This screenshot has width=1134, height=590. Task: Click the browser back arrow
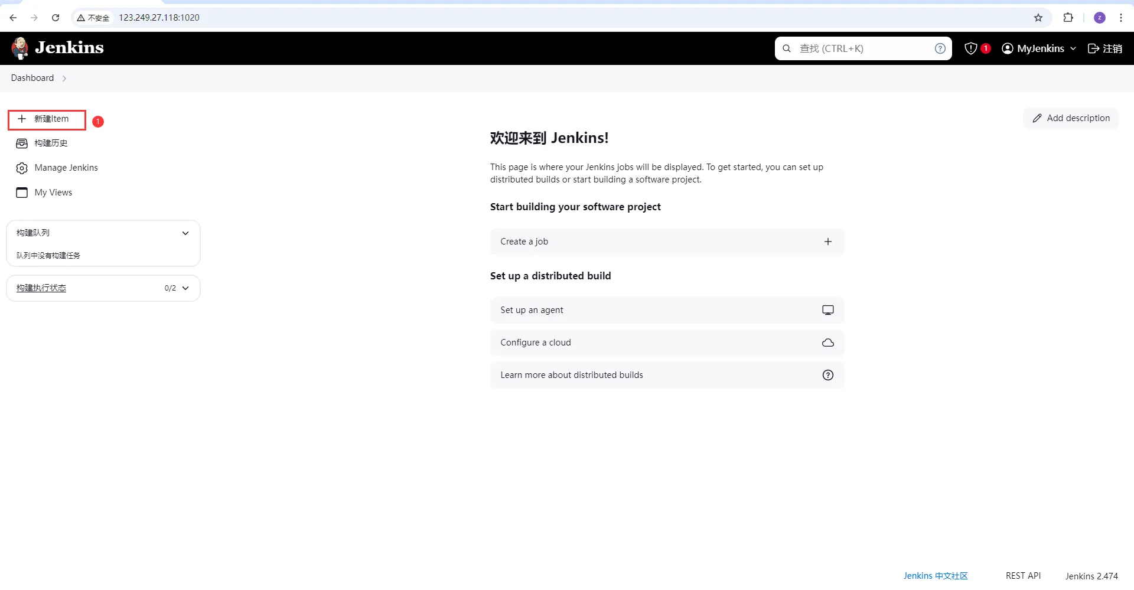(x=13, y=18)
